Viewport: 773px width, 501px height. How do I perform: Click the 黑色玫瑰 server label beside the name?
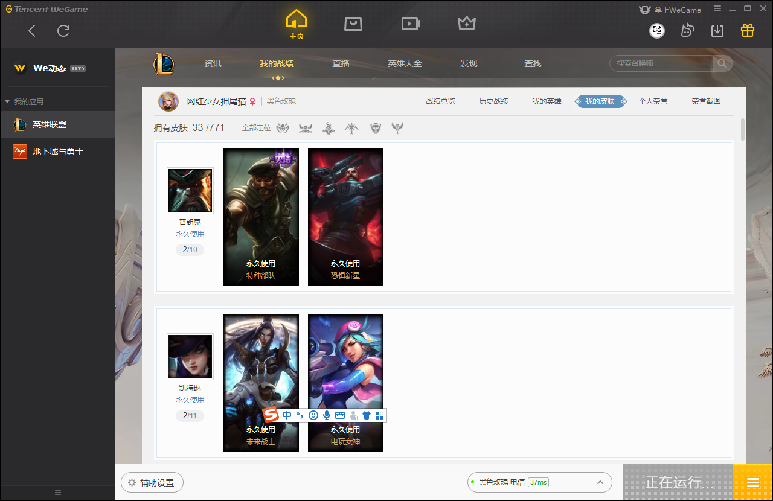[x=281, y=101]
